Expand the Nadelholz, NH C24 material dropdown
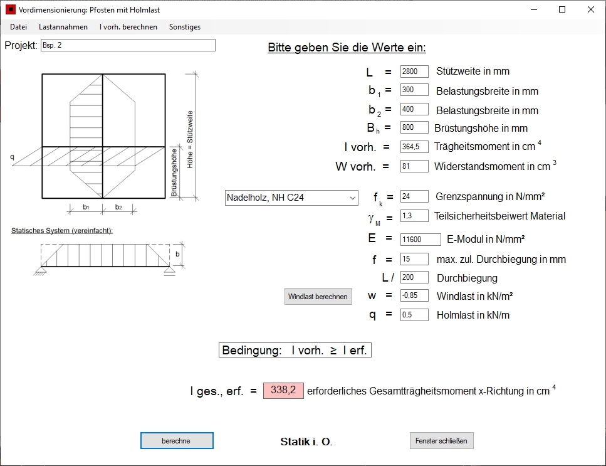 tap(291, 198)
